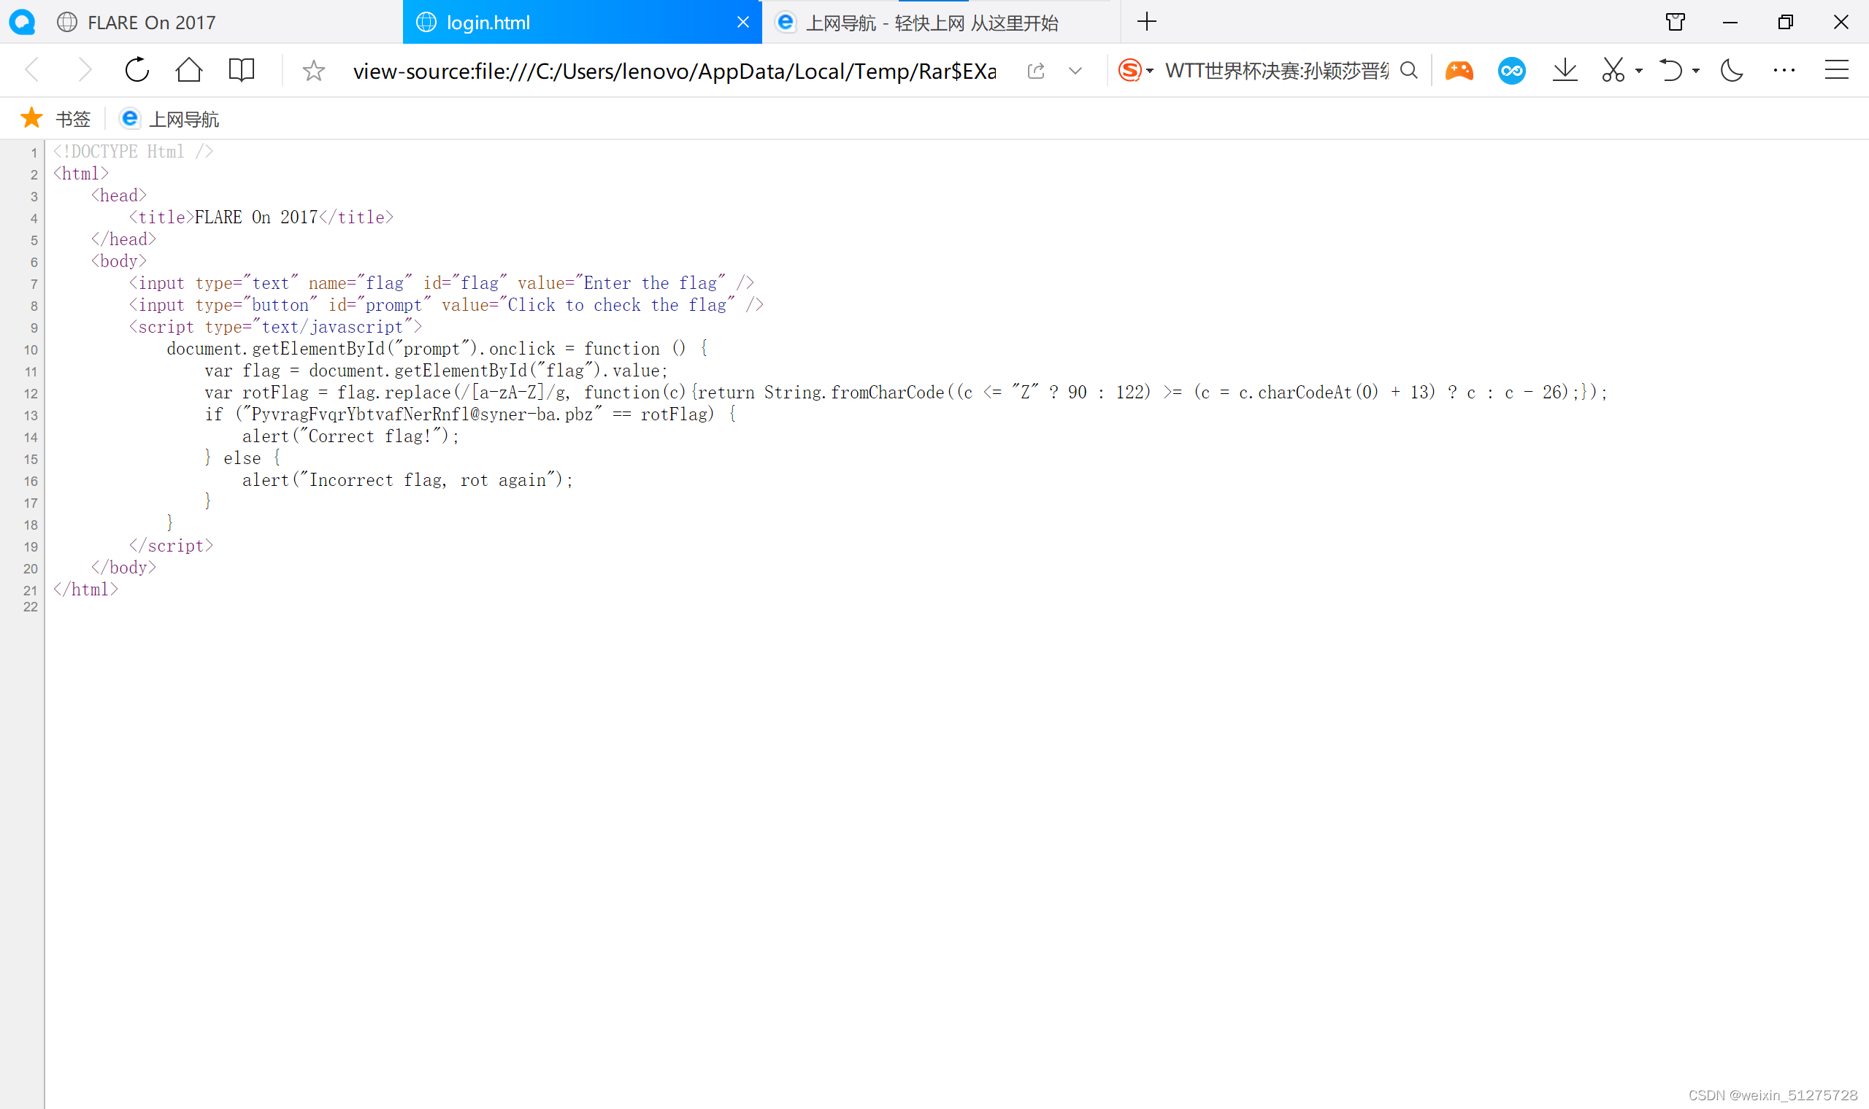The image size is (1869, 1109).
Task: Toggle night mode moon icon
Action: click(x=1732, y=71)
